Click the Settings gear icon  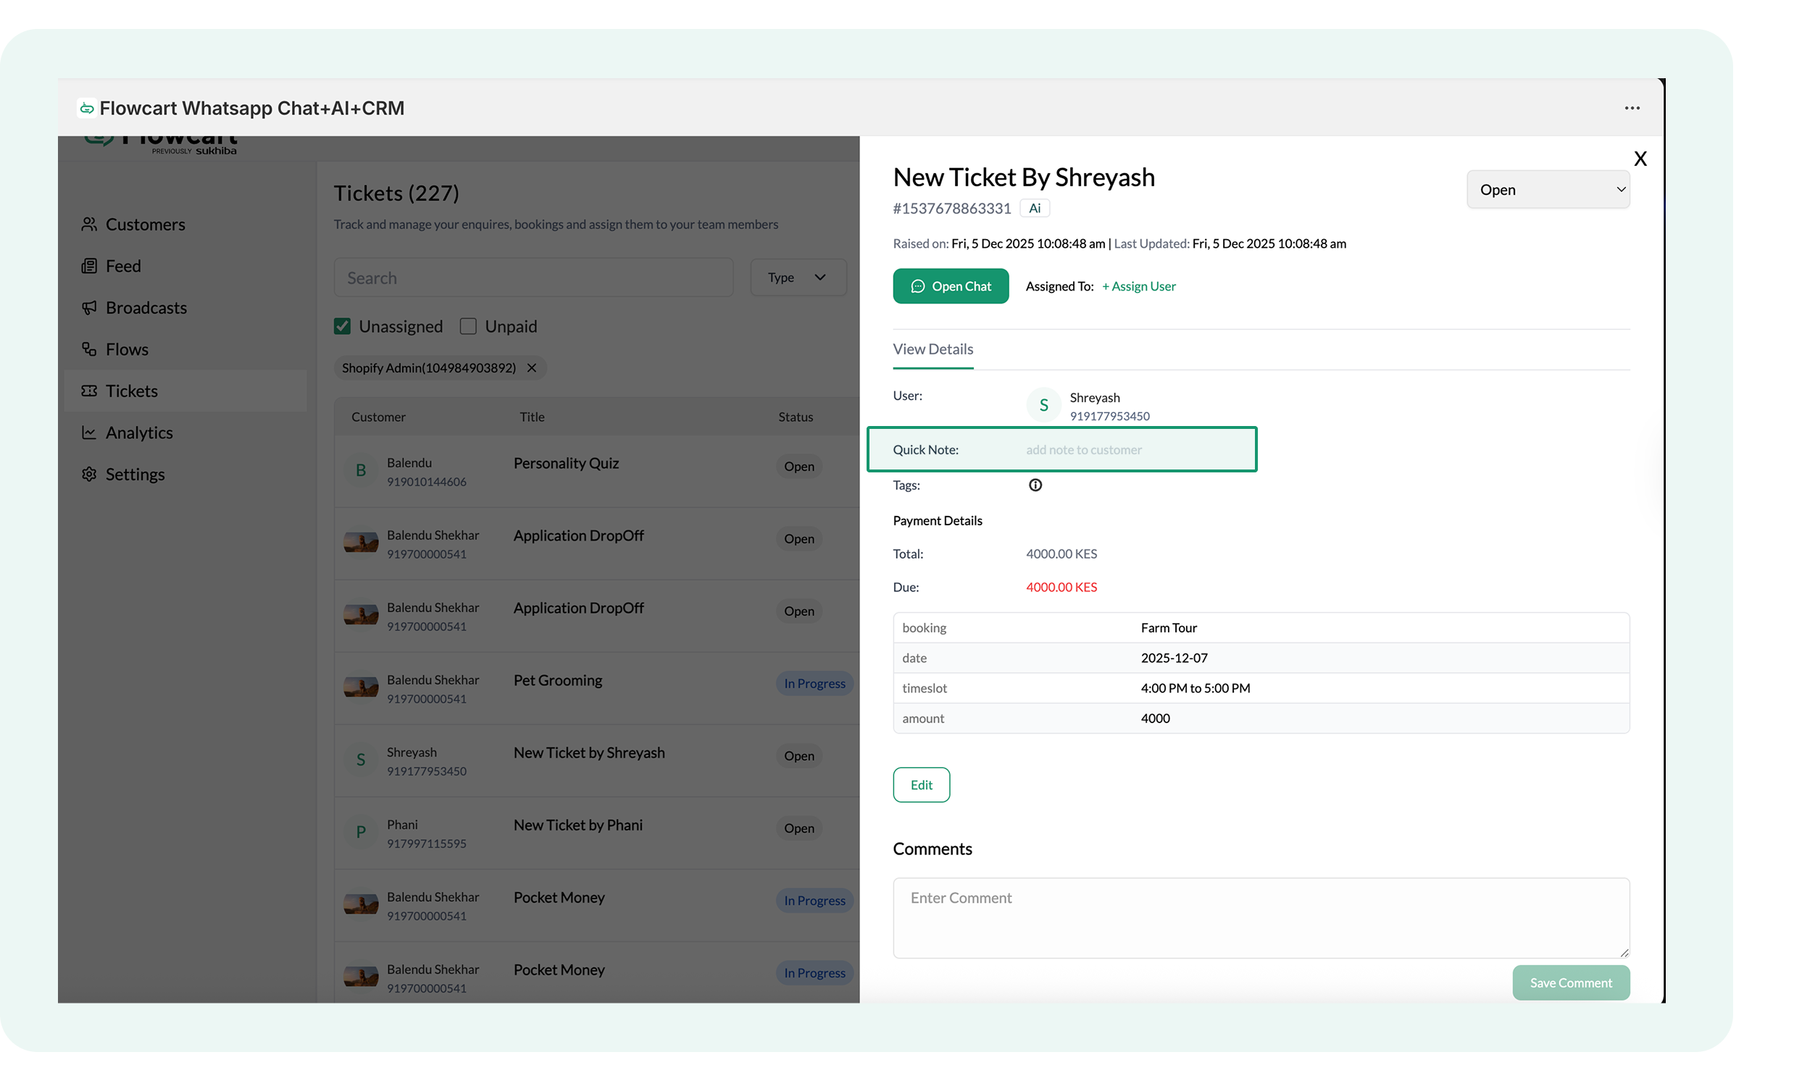(89, 474)
